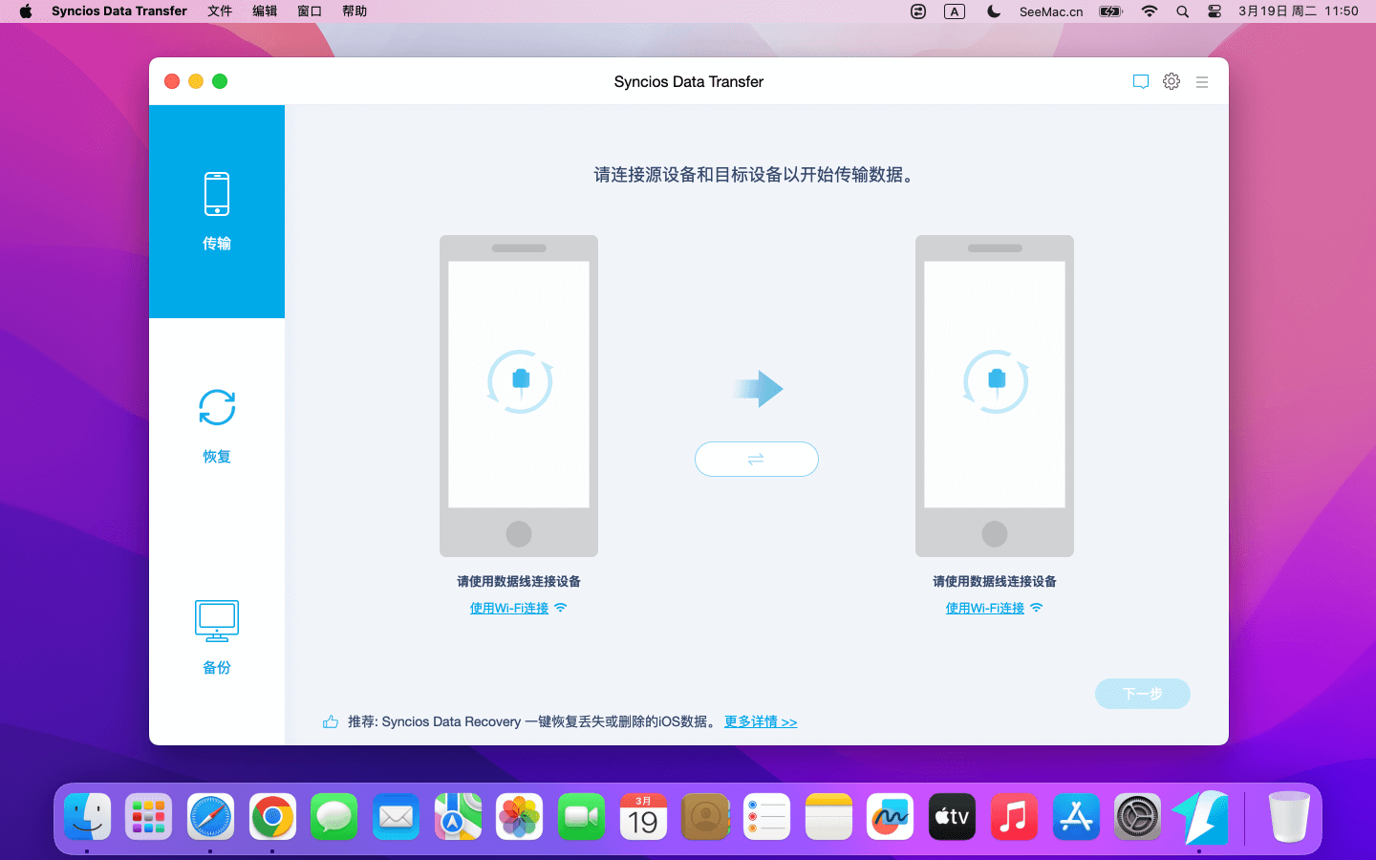This screenshot has width=1376, height=860.
Task: Click the battery status icon
Action: tap(1110, 11)
